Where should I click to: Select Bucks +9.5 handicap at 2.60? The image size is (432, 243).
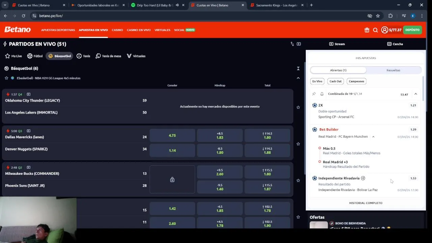220,172
